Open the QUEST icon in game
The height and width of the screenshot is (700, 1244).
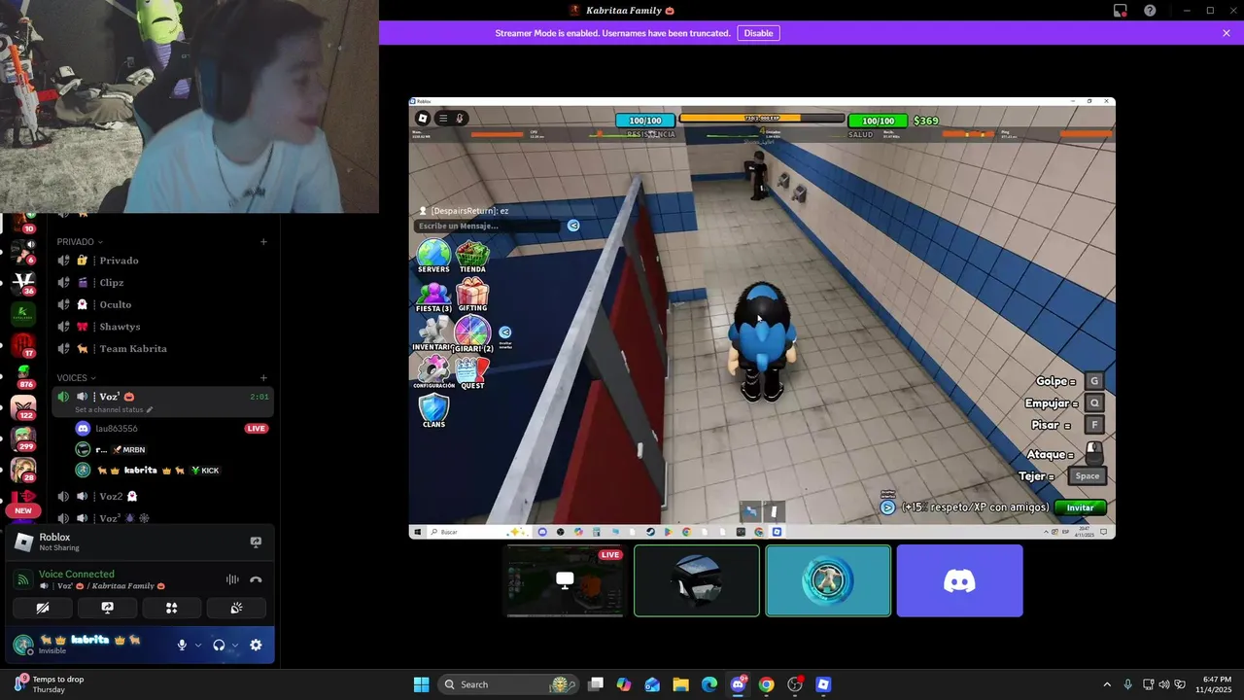point(472,372)
